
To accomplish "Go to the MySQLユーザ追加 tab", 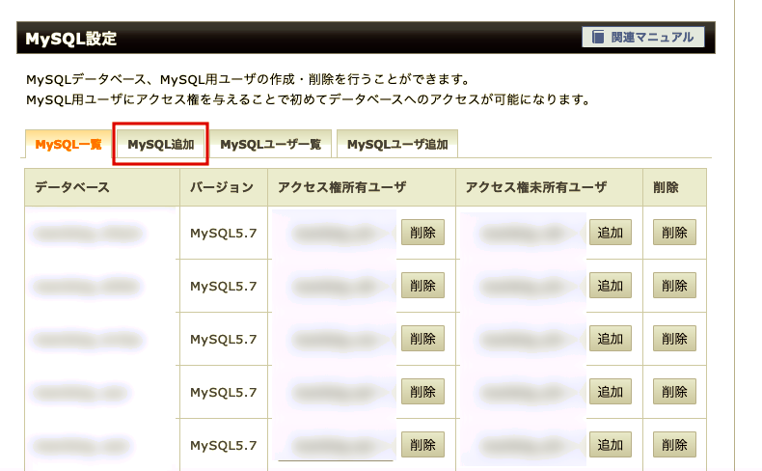I will pos(397,145).
